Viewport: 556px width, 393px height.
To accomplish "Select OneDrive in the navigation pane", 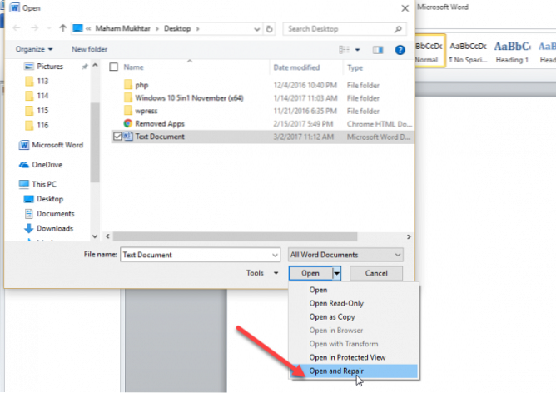I will tap(46, 164).
